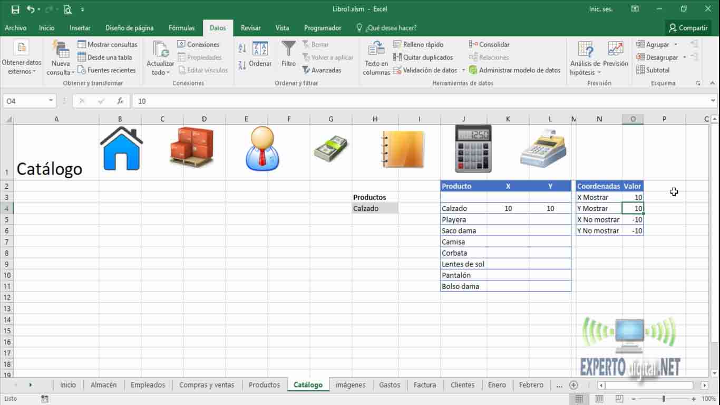720x405 pixels.
Task: Switch to the Productos sheet tab
Action: pyautogui.click(x=264, y=385)
